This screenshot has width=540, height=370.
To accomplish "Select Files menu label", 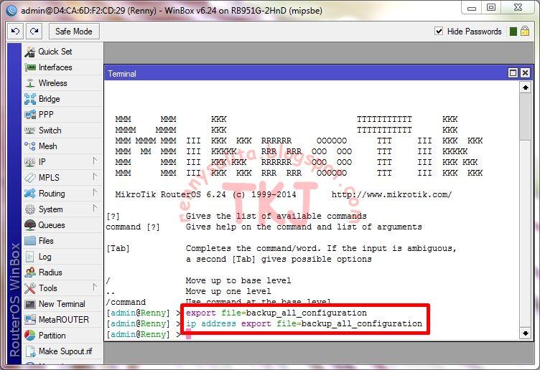I will [x=46, y=241].
